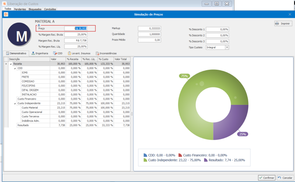
Task: Click the Custo Financeiro red legend swatch
Action: pyautogui.click(x=180, y=155)
